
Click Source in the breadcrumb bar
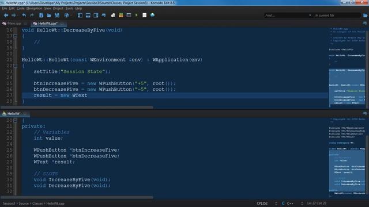tap(24, 204)
